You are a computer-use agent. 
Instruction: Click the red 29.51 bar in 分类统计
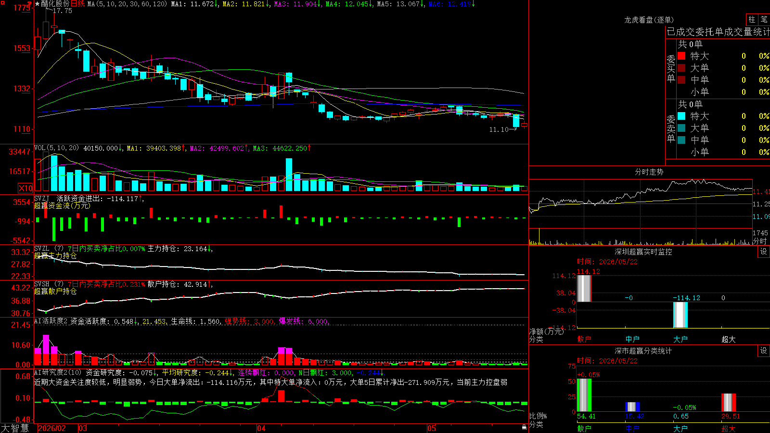point(729,403)
